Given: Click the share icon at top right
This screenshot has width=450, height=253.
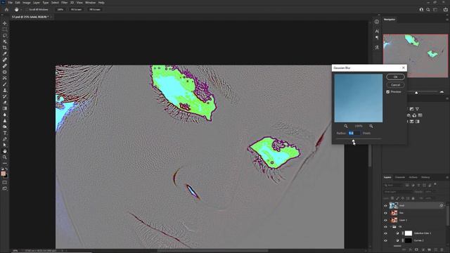Looking at the screenshot, I should [x=445, y=9].
